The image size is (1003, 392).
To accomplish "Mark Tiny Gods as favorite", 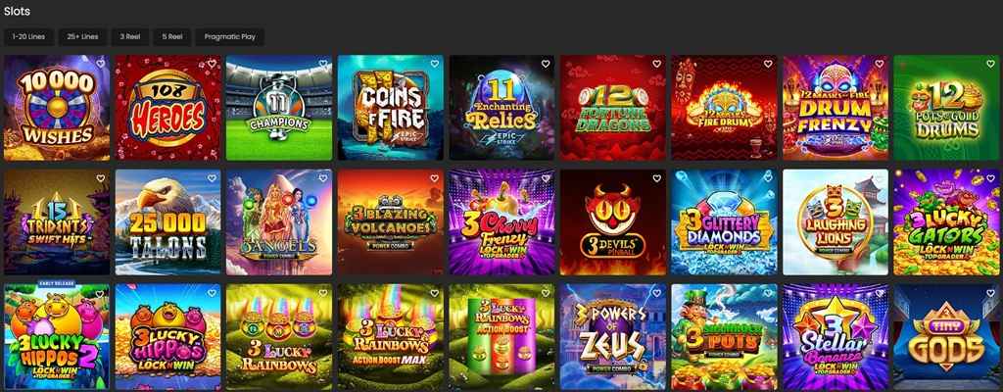I will pos(991,293).
